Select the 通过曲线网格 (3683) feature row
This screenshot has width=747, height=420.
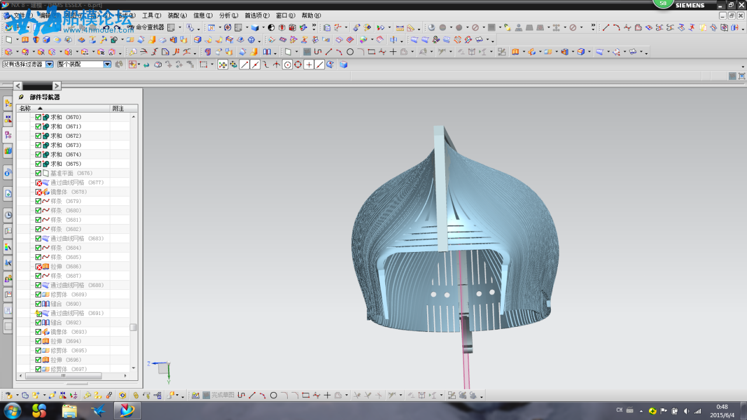coord(72,239)
